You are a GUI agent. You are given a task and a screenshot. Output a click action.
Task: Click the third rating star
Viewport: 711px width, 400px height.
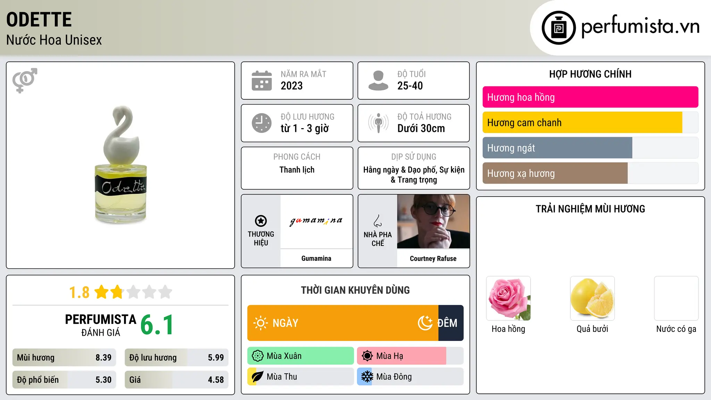point(133,292)
